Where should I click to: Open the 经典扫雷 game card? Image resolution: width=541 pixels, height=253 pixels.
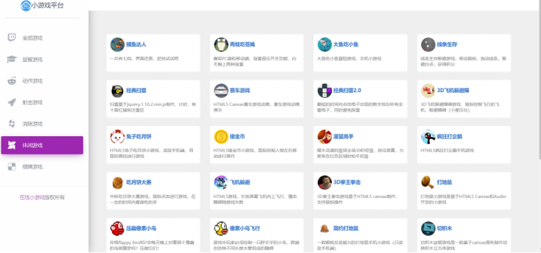pos(153,96)
